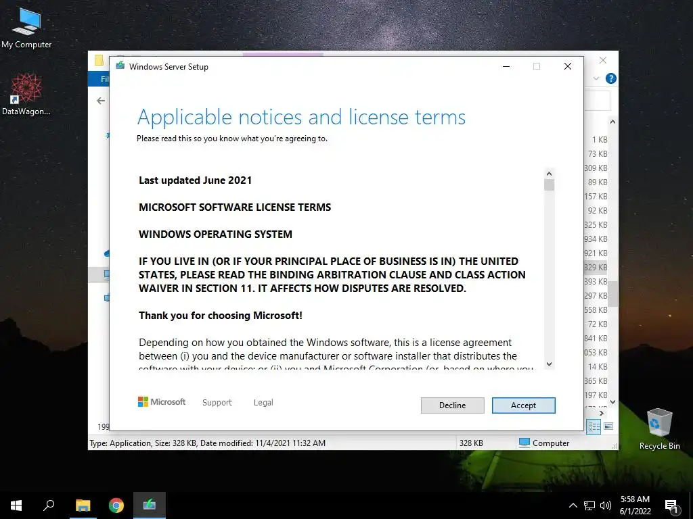Image resolution: width=693 pixels, height=519 pixels.
Task: Minimize the Windows Server Setup window
Action: 506,66
